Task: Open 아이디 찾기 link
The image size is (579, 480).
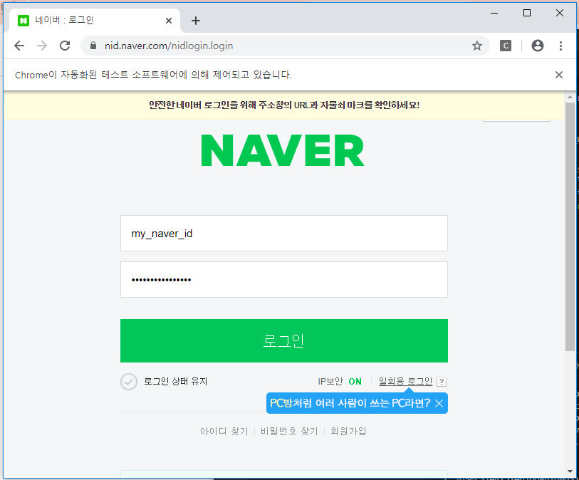Action: [x=224, y=431]
